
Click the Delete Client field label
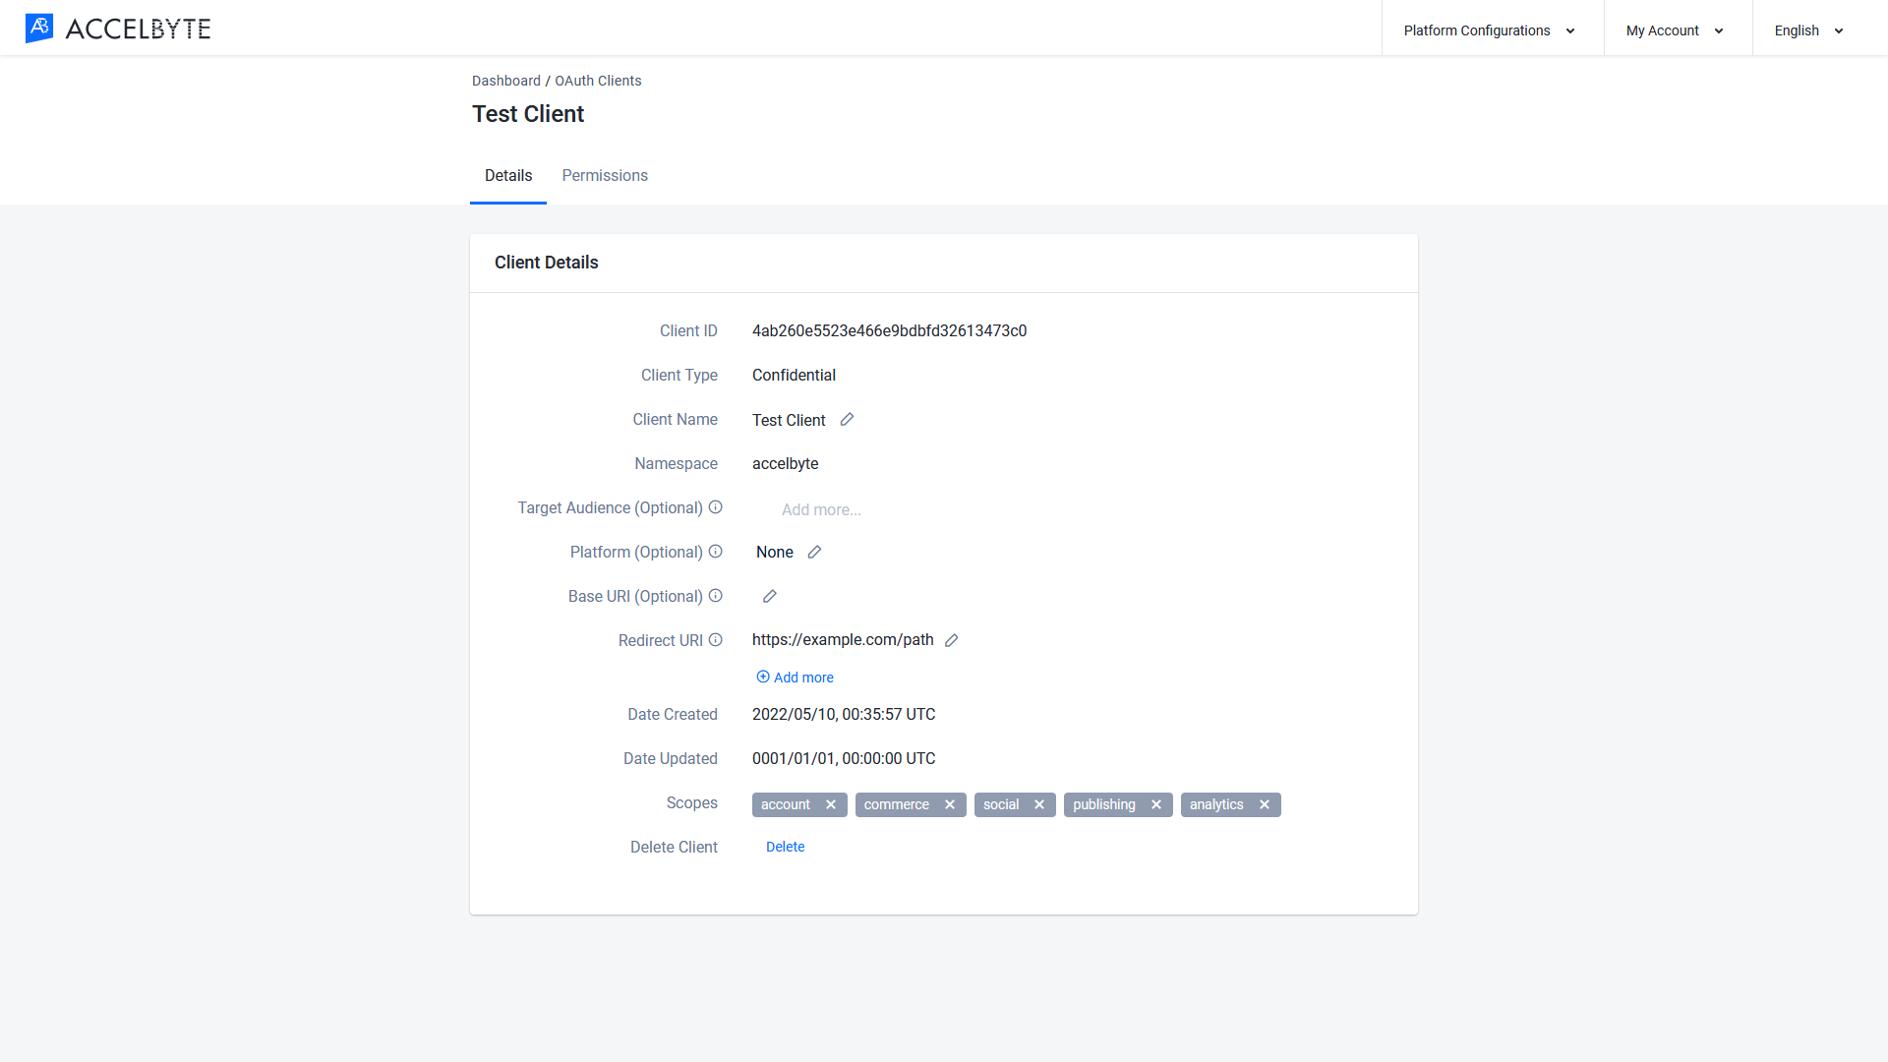click(x=674, y=848)
